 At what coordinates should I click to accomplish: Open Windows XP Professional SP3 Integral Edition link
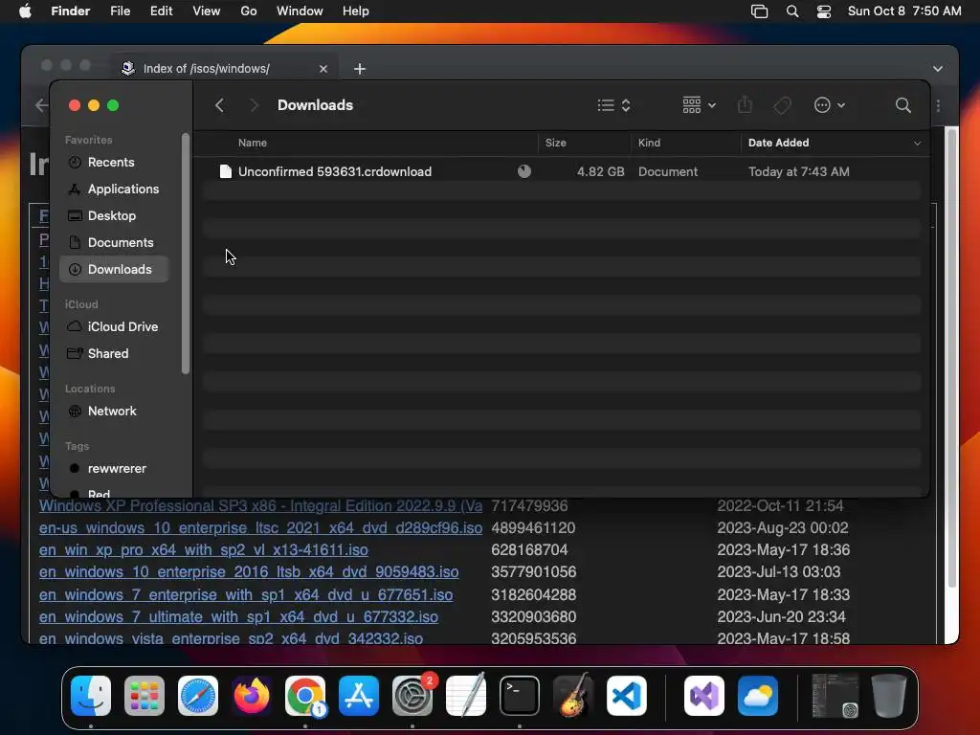pos(260,505)
